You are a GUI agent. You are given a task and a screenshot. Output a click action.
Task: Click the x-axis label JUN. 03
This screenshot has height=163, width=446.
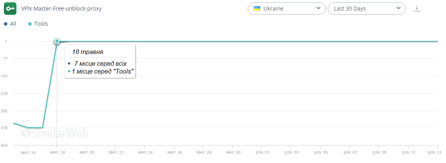(291, 152)
